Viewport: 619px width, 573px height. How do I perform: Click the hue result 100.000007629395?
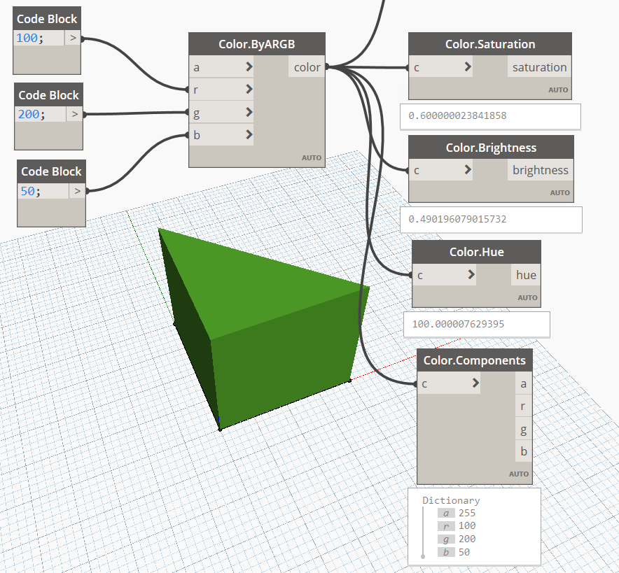point(458,324)
